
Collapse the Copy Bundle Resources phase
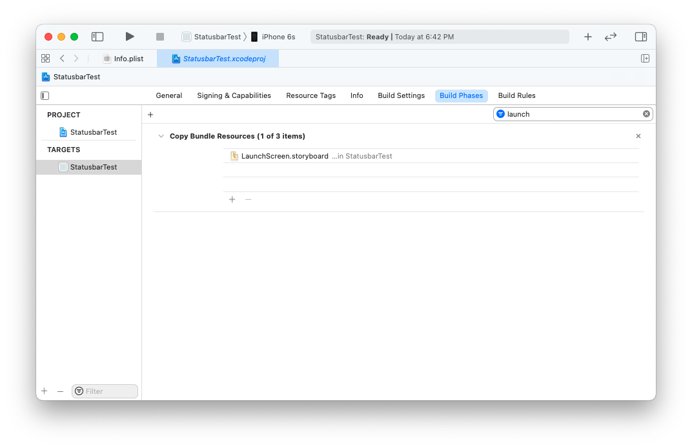point(161,136)
